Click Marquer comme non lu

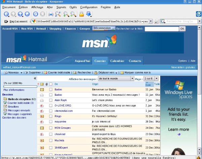click(x=136, y=73)
